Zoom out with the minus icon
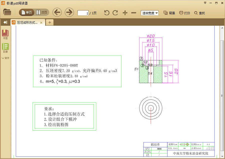The width and height of the screenshot is (225, 159). coord(134,13)
